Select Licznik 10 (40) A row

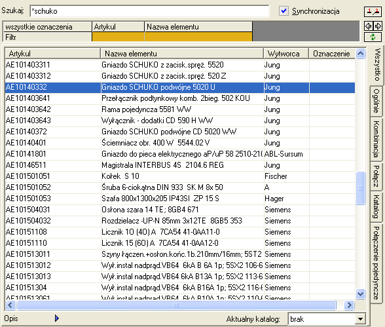click(180, 232)
